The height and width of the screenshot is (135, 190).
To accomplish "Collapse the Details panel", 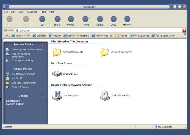I will (x=42, y=95).
